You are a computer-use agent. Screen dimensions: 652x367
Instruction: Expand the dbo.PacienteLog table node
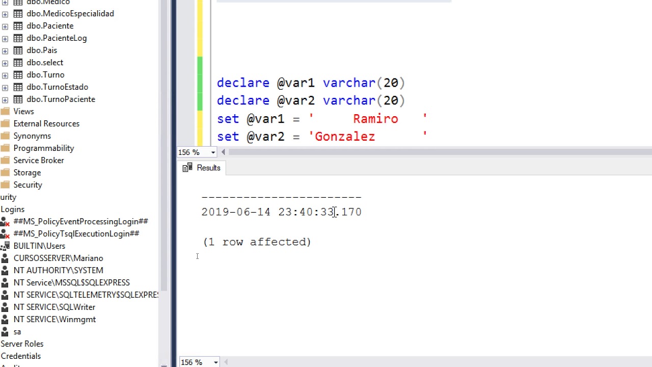5,38
